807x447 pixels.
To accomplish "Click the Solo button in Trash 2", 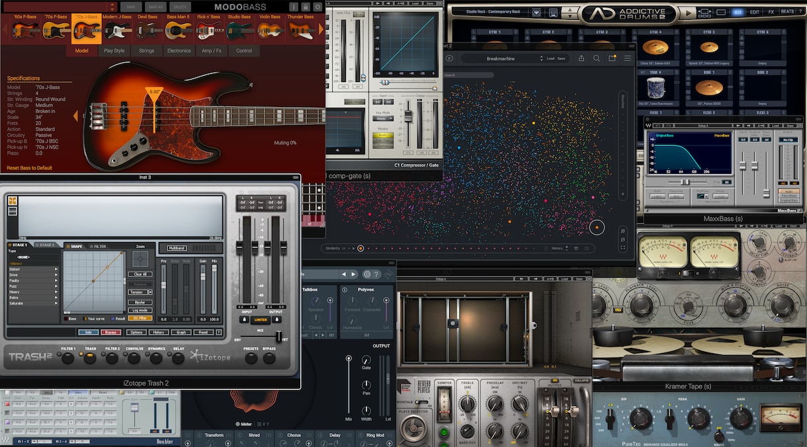I will [x=87, y=332].
